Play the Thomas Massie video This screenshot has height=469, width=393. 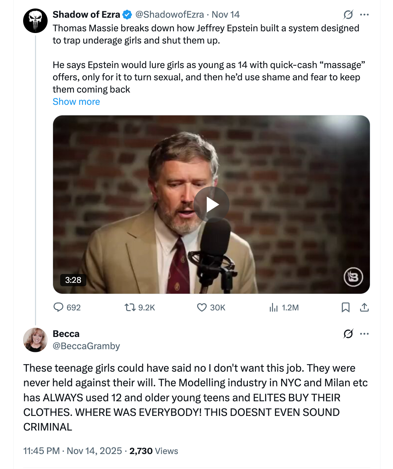211,205
